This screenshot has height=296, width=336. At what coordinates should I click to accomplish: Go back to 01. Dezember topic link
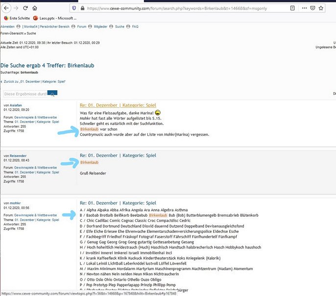[34, 82]
